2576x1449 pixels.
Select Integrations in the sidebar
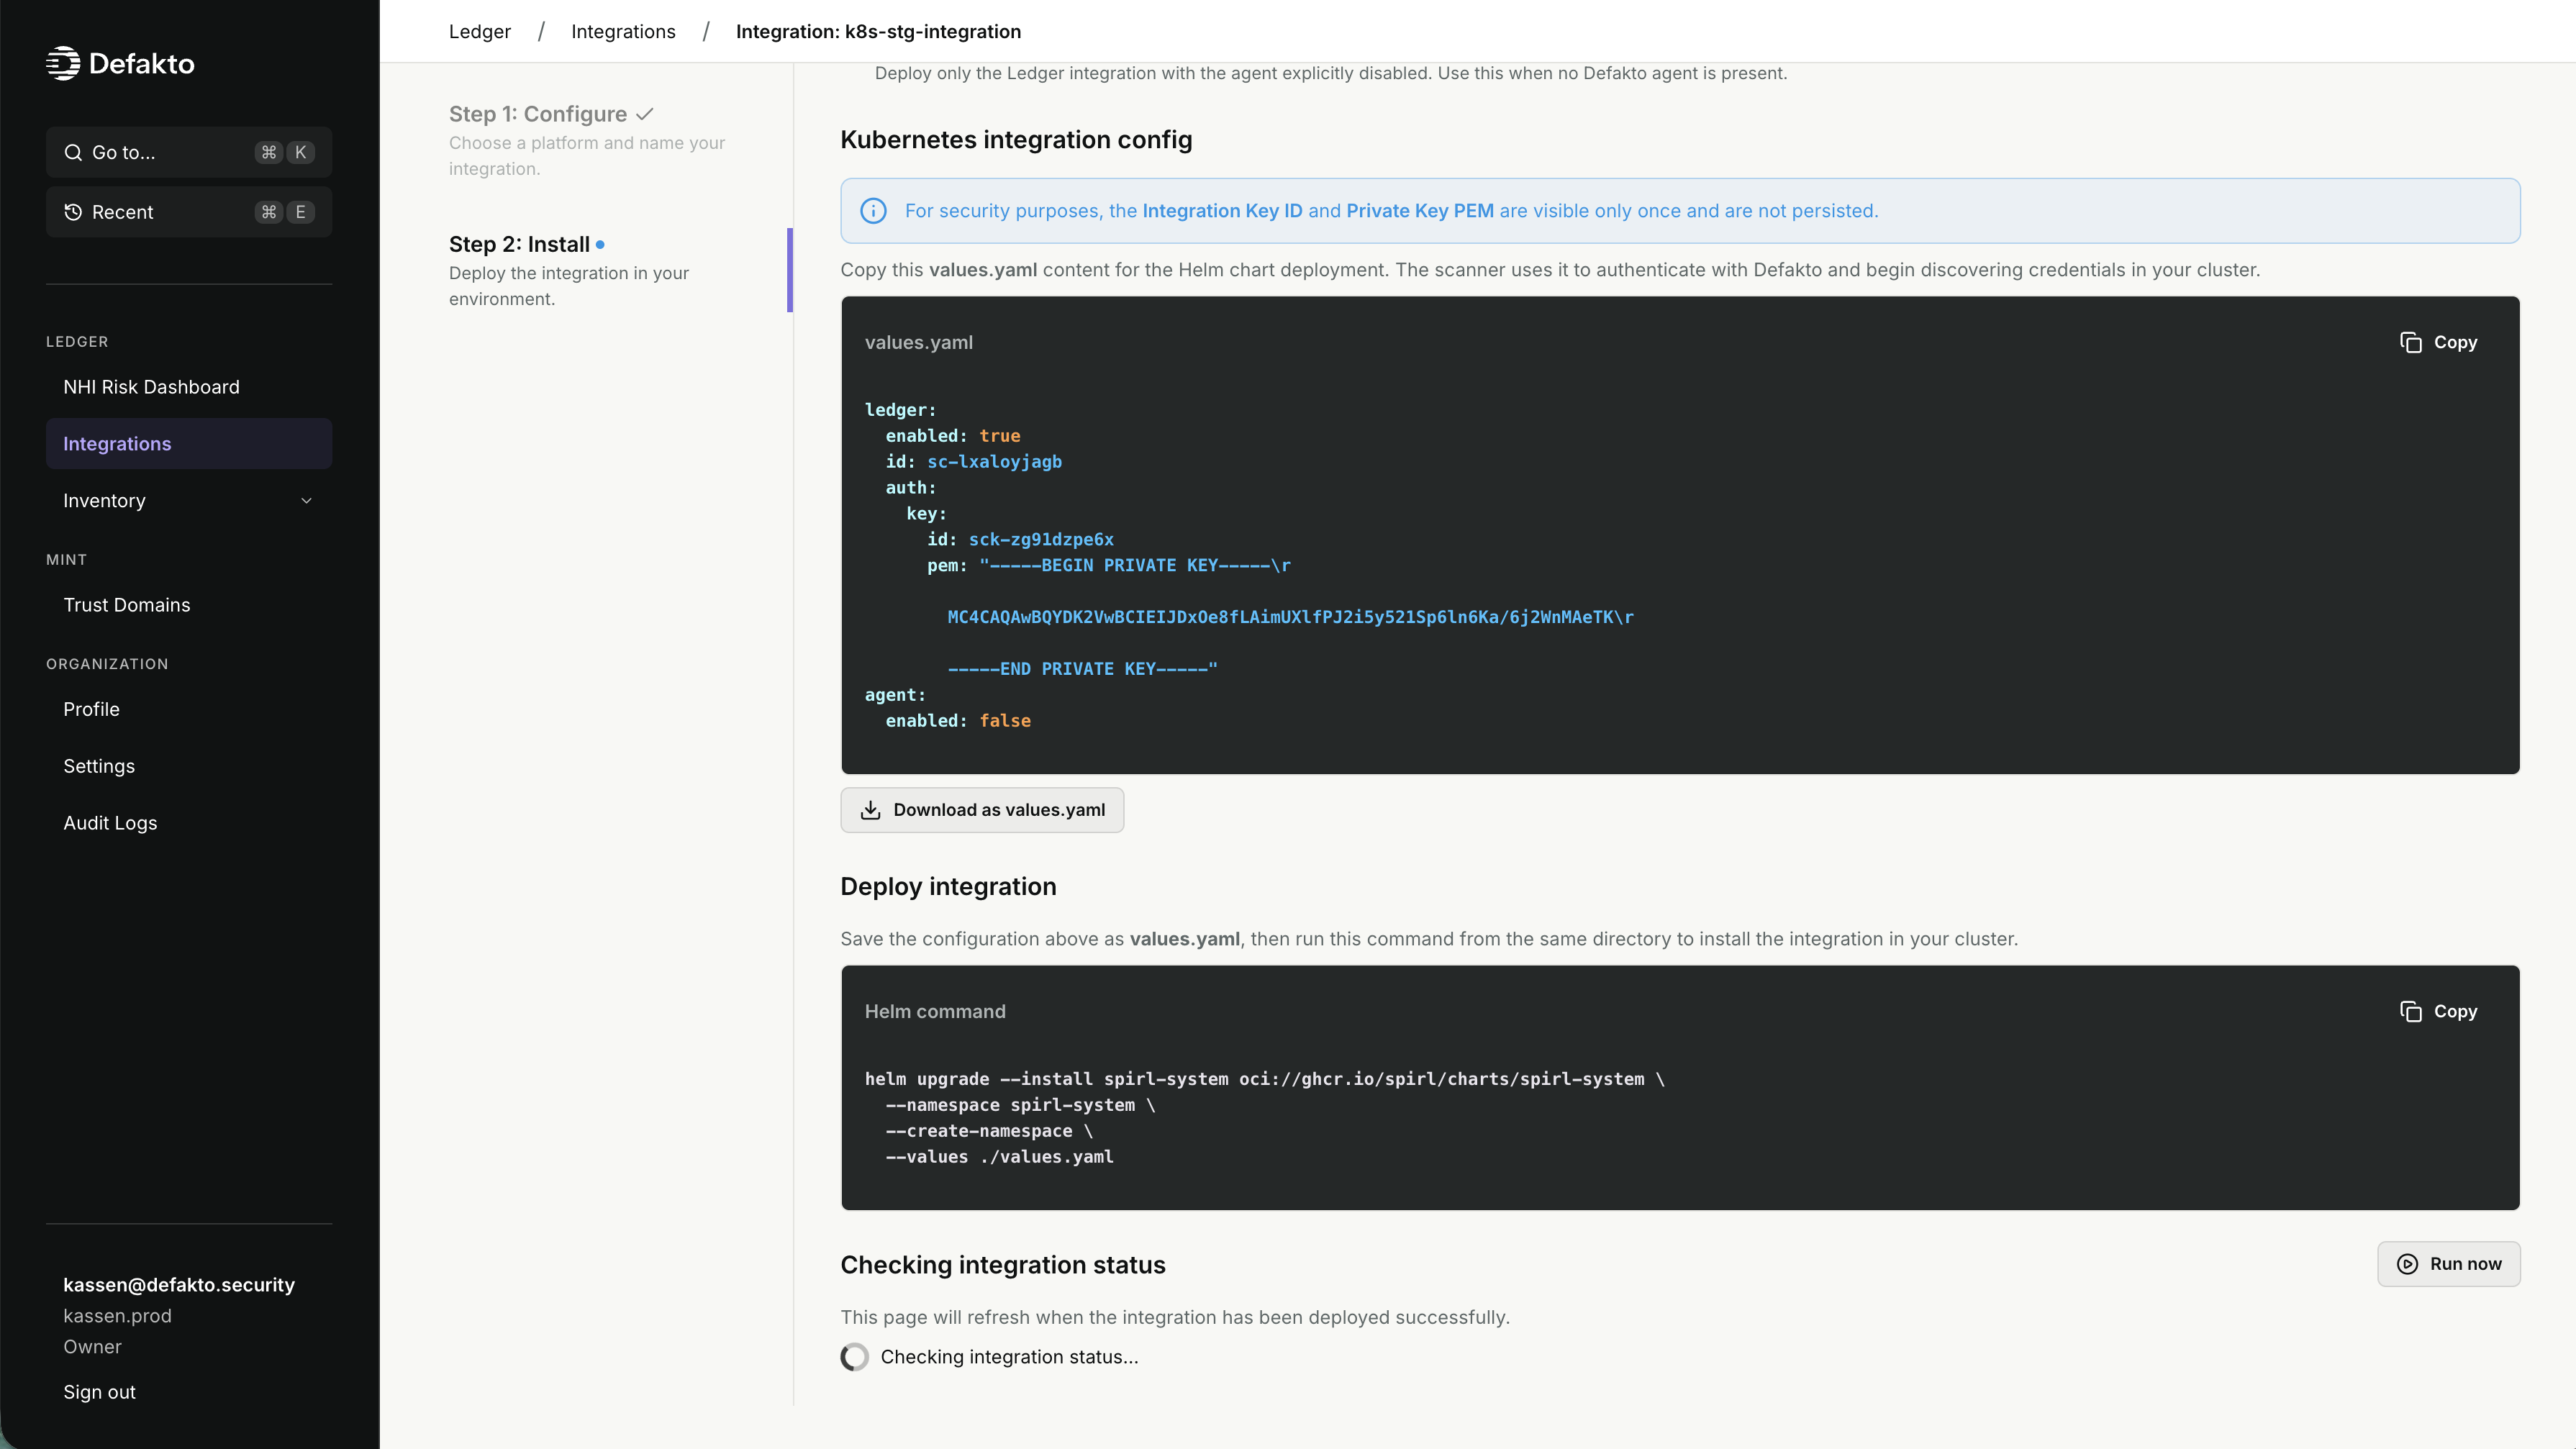pos(189,444)
